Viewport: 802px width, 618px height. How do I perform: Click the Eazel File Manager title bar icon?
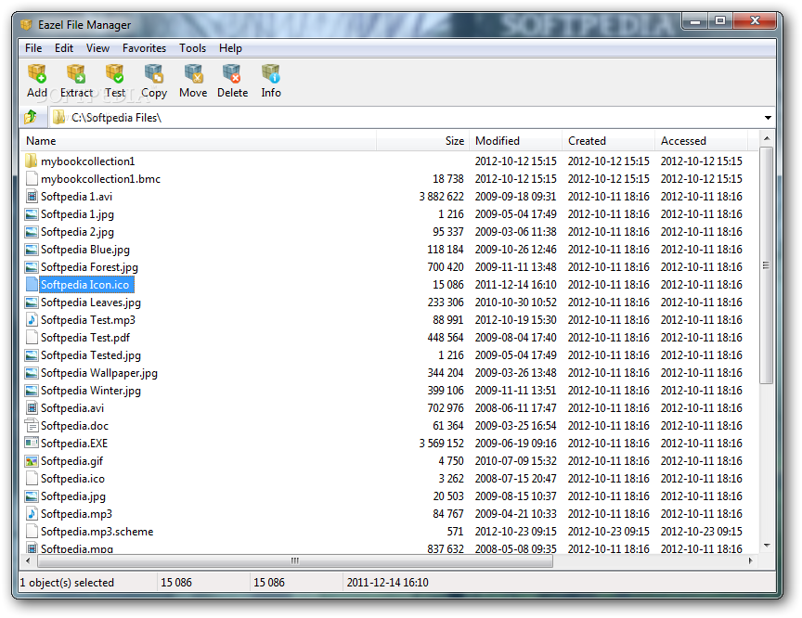pyautogui.click(x=26, y=24)
